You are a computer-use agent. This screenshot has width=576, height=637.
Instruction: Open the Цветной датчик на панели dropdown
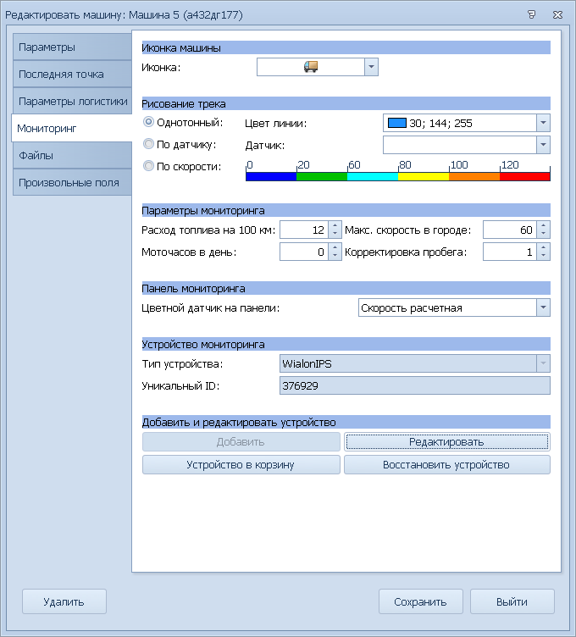click(x=543, y=307)
